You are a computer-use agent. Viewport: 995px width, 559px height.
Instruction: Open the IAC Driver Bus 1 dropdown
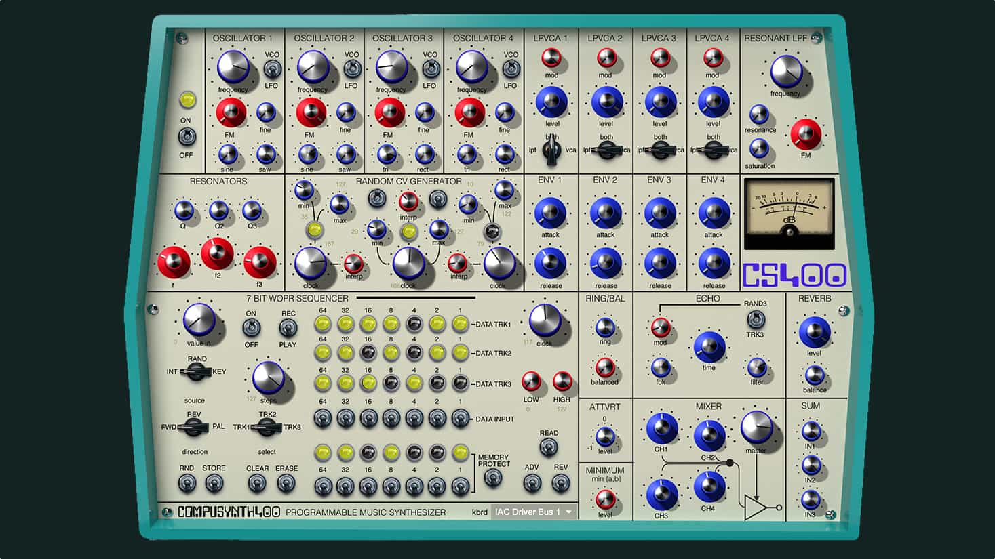(x=532, y=512)
